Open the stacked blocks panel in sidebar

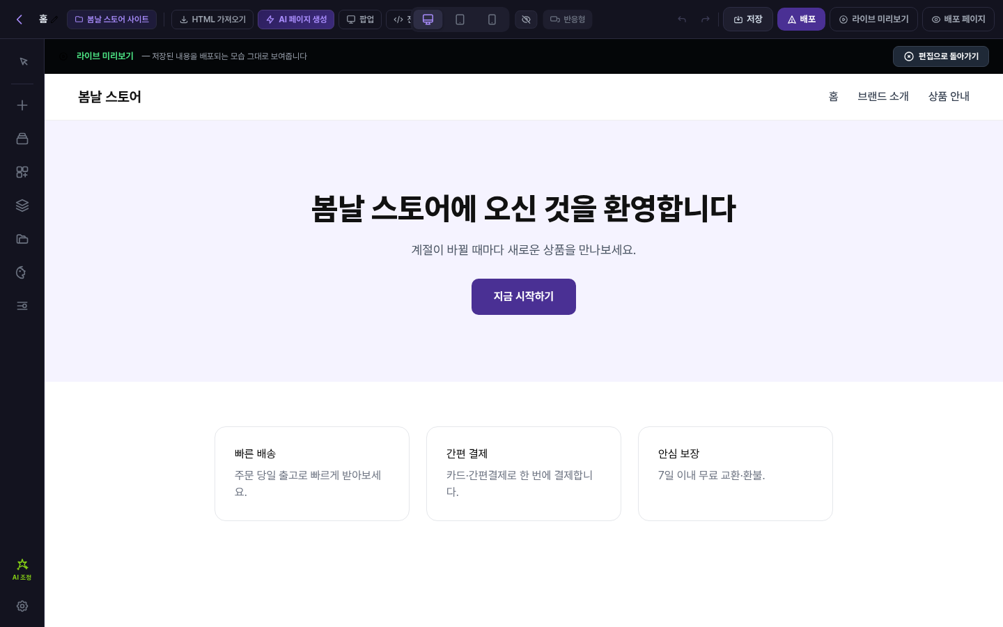22,139
